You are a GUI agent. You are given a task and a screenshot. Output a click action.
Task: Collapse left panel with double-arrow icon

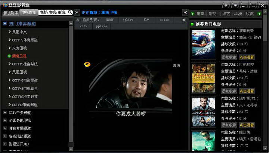(77, 12)
